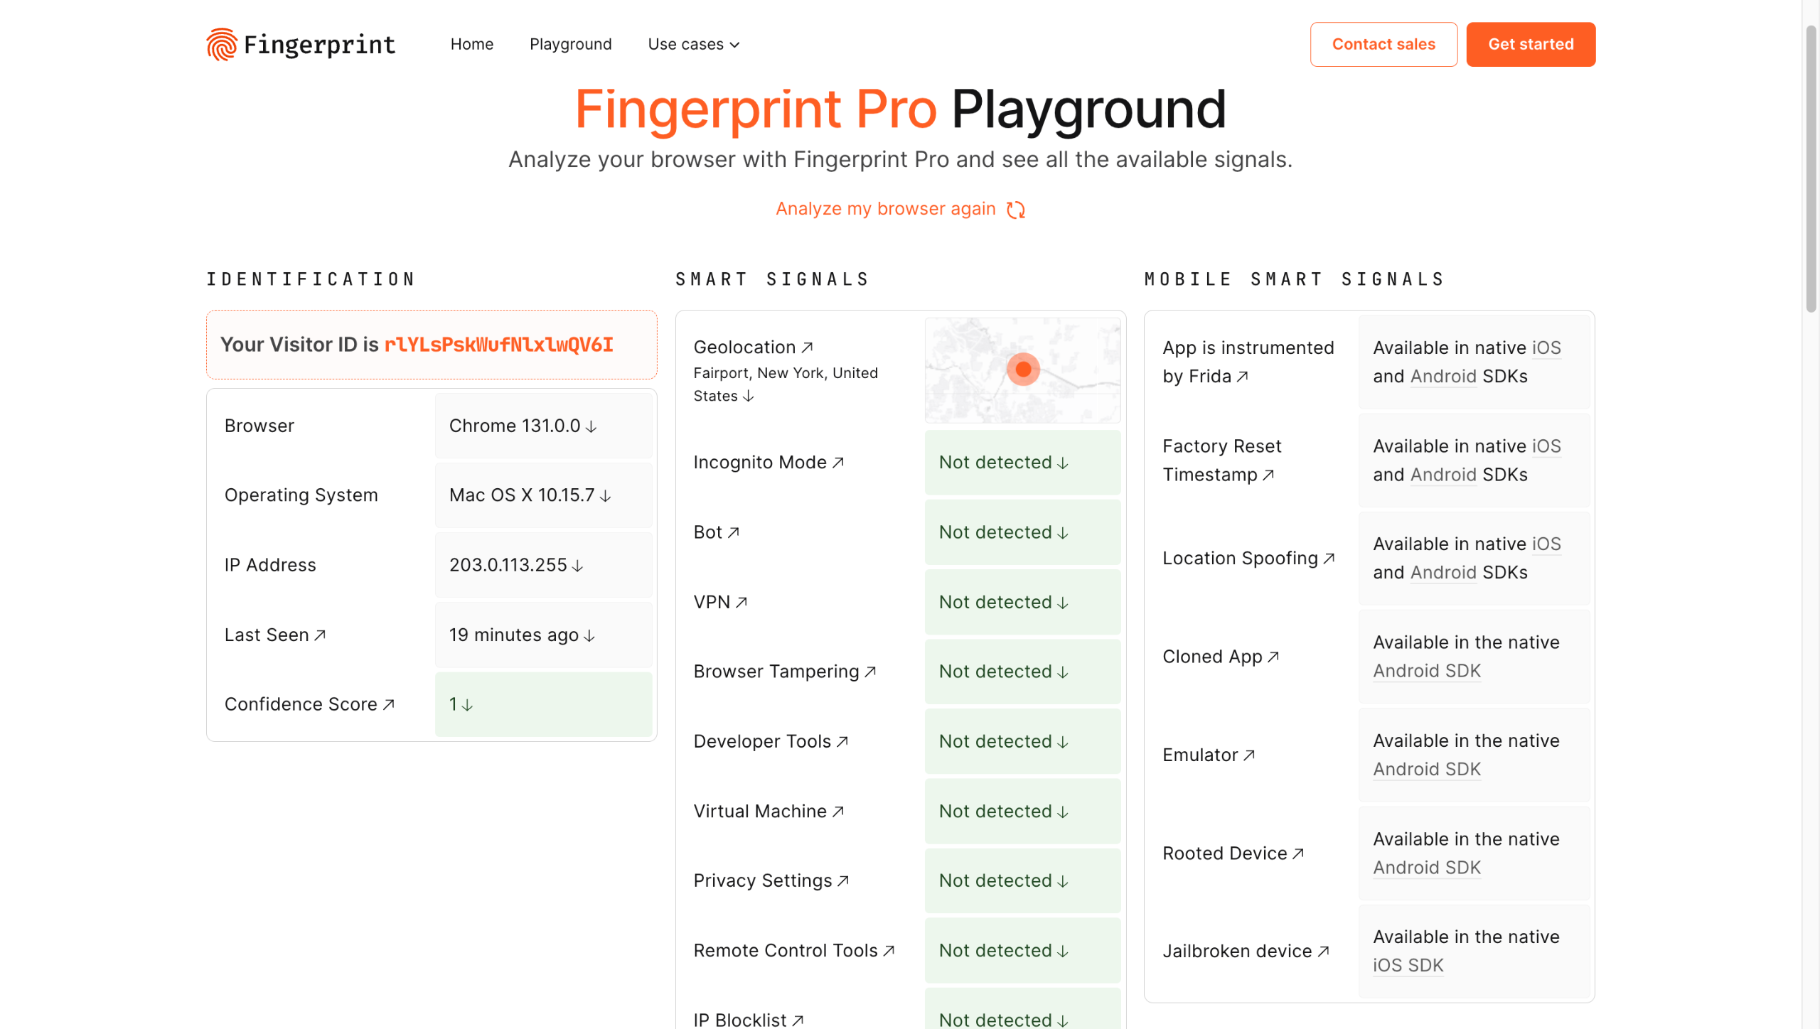
Task: Click arrow icon next to Incognito Mode
Action: [x=838, y=463]
